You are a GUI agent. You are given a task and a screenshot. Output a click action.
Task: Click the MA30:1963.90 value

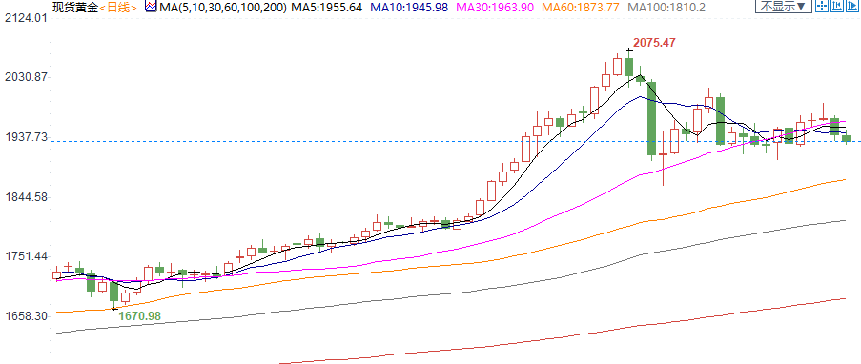tap(496, 7)
